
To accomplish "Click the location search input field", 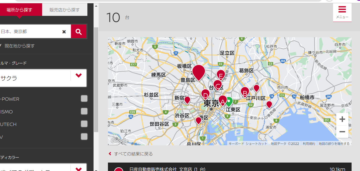I will point(35,31).
